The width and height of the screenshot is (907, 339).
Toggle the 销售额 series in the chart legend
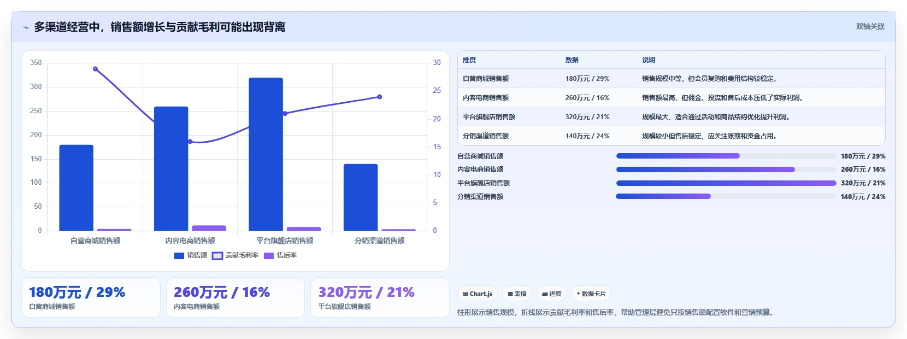(x=190, y=255)
